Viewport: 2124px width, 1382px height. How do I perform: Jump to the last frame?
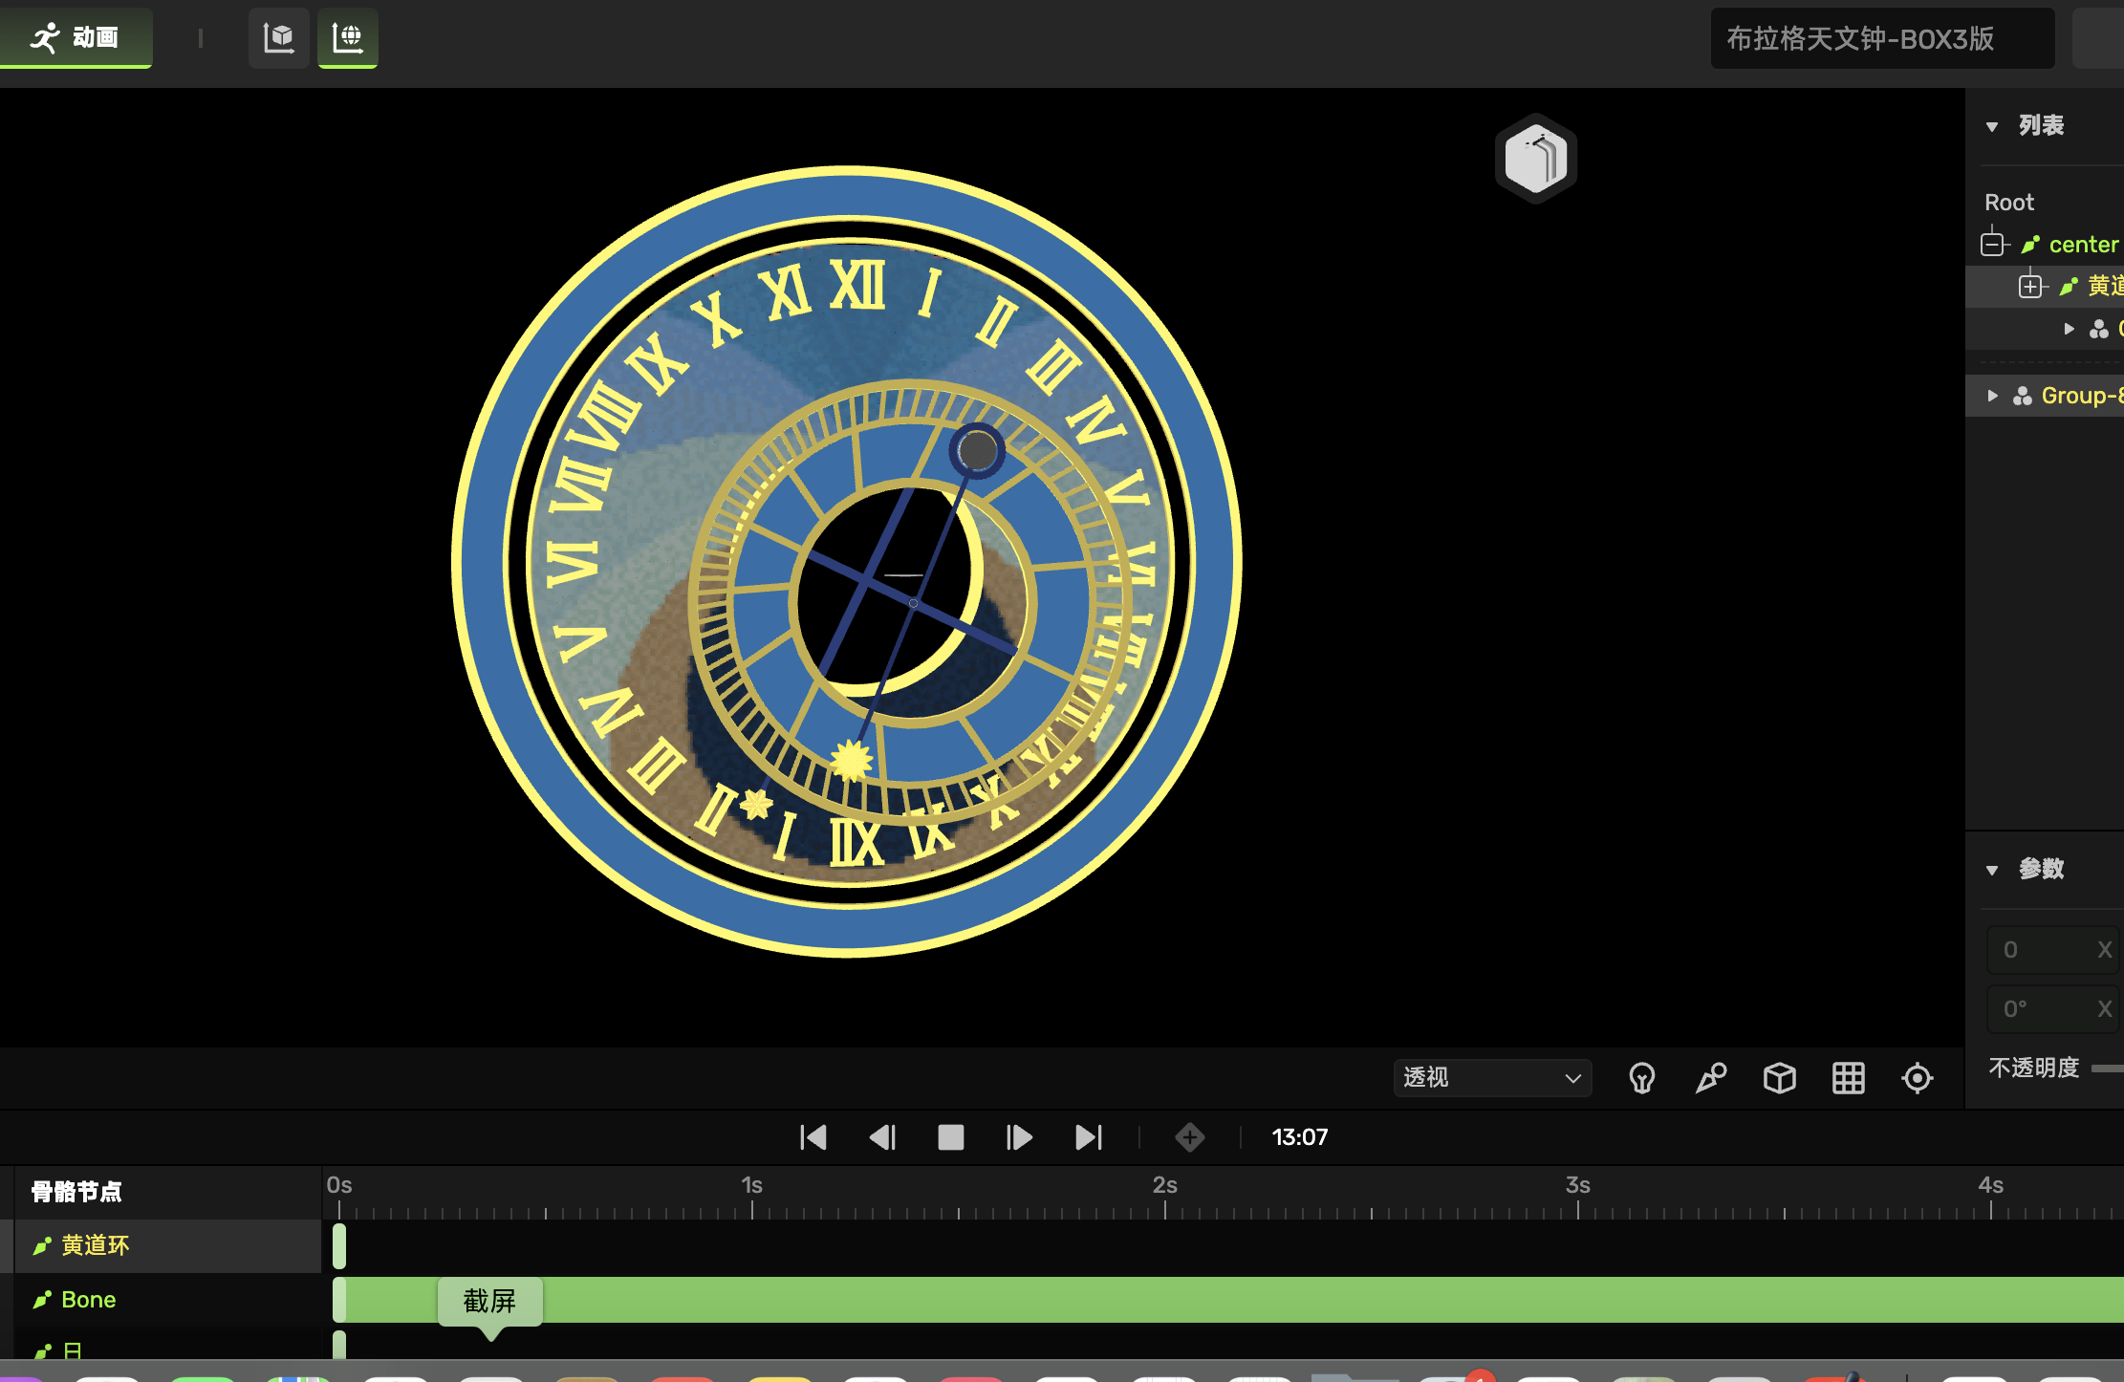(x=1089, y=1137)
